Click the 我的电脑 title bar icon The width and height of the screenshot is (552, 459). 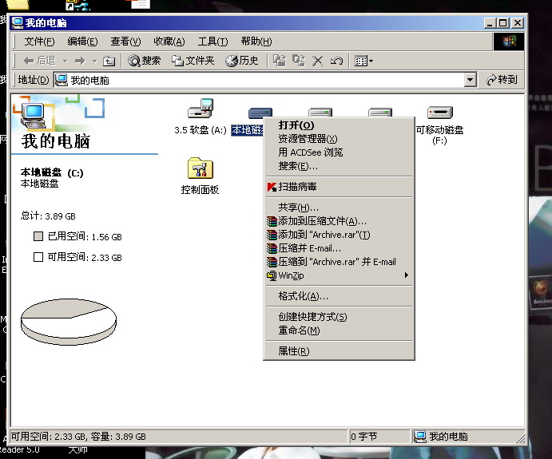click(18, 23)
